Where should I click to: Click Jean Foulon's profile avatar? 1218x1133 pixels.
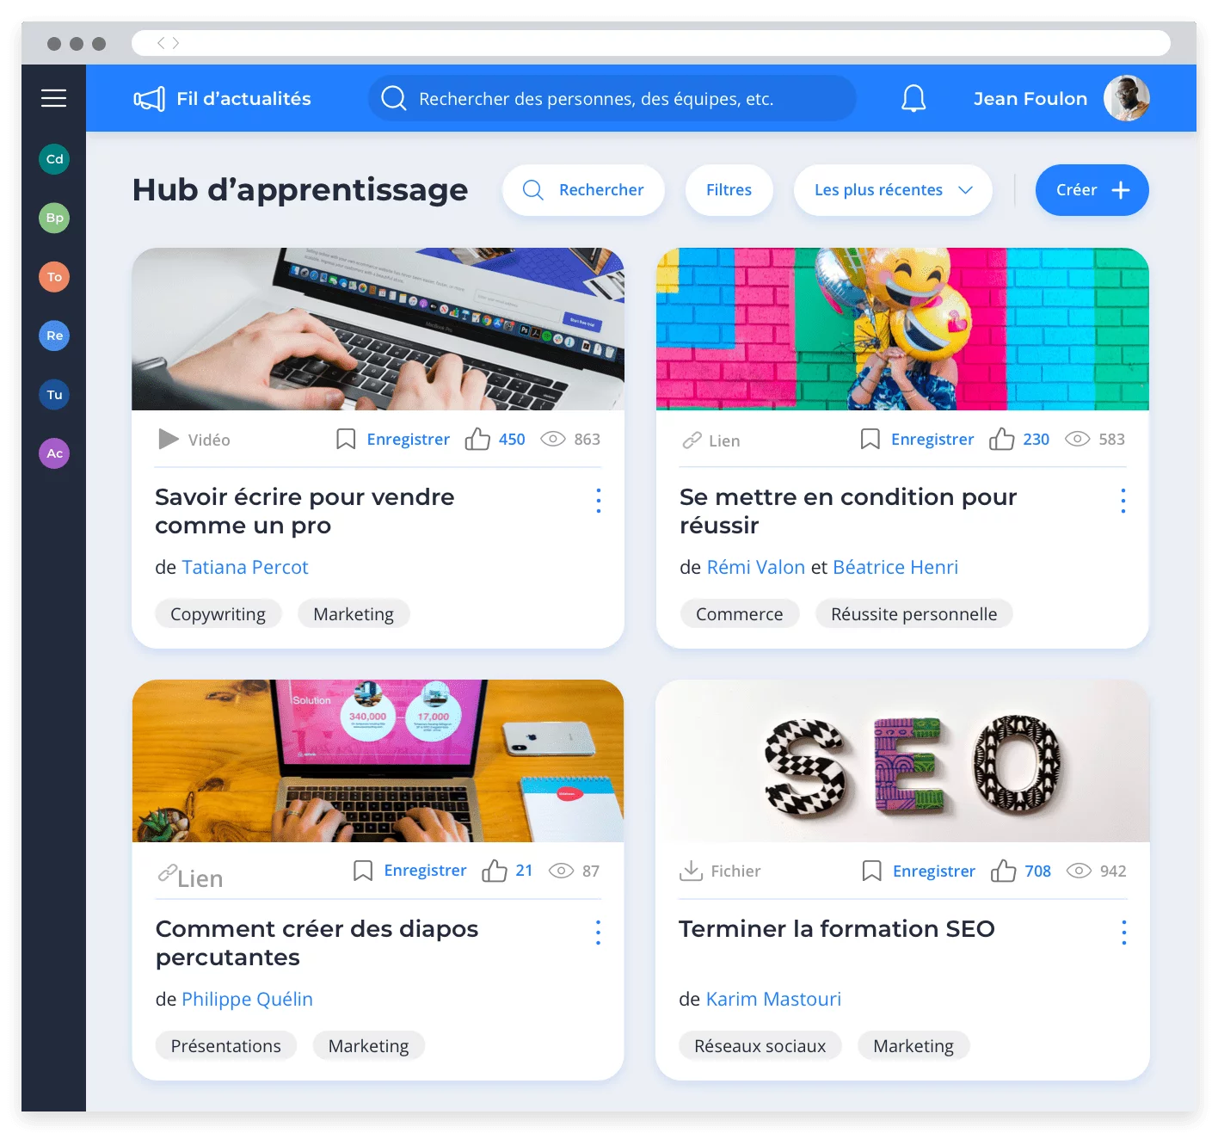point(1127,98)
